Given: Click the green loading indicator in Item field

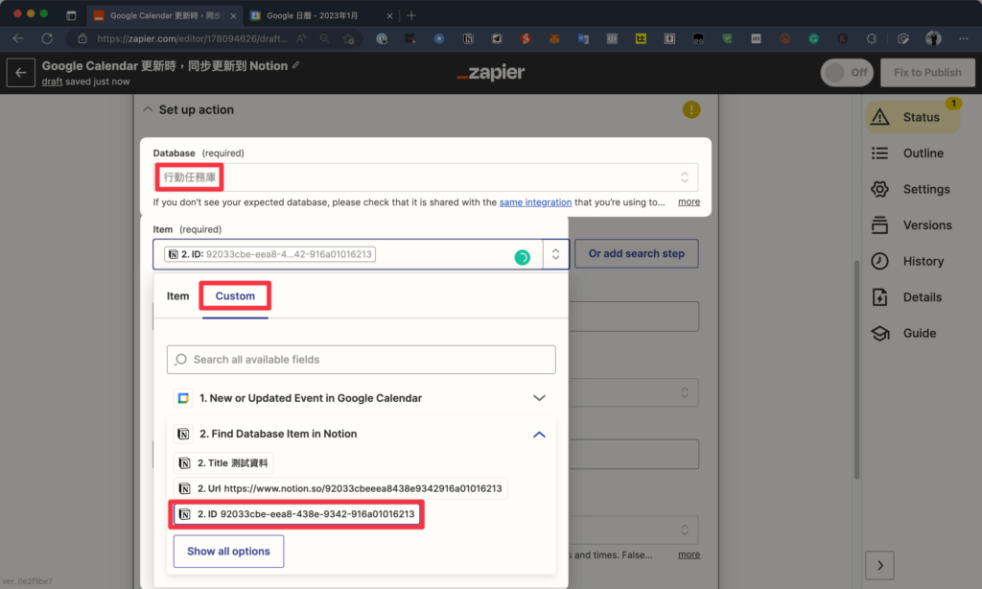Looking at the screenshot, I should click(x=522, y=257).
